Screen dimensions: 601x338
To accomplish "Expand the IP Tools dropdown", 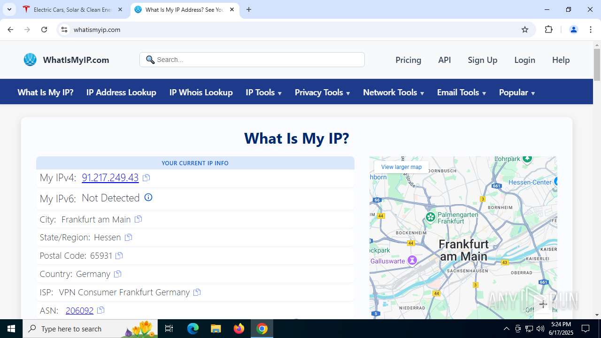I will tap(263, 92).
